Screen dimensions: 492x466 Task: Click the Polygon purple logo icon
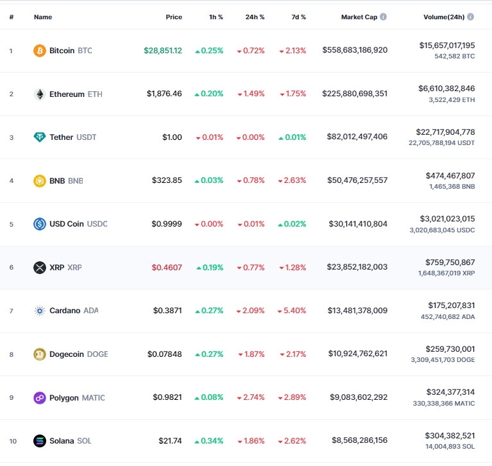pos(40,398)
